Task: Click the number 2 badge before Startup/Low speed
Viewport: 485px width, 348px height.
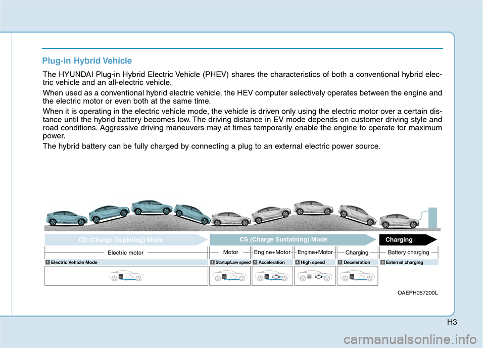Action: tap(212, 262)
